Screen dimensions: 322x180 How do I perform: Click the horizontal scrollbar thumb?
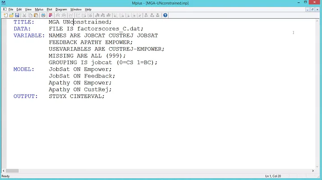pos(12,171)
